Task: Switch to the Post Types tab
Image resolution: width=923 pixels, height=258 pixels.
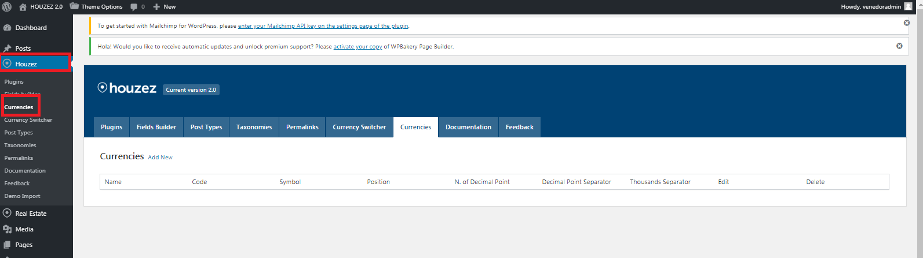Action: coord(206,127)
